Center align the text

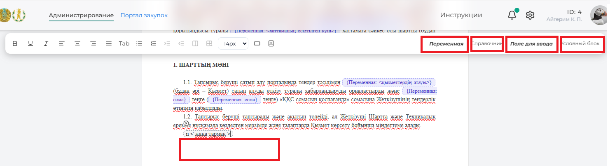pyautogui.click(x=77, y=43)
